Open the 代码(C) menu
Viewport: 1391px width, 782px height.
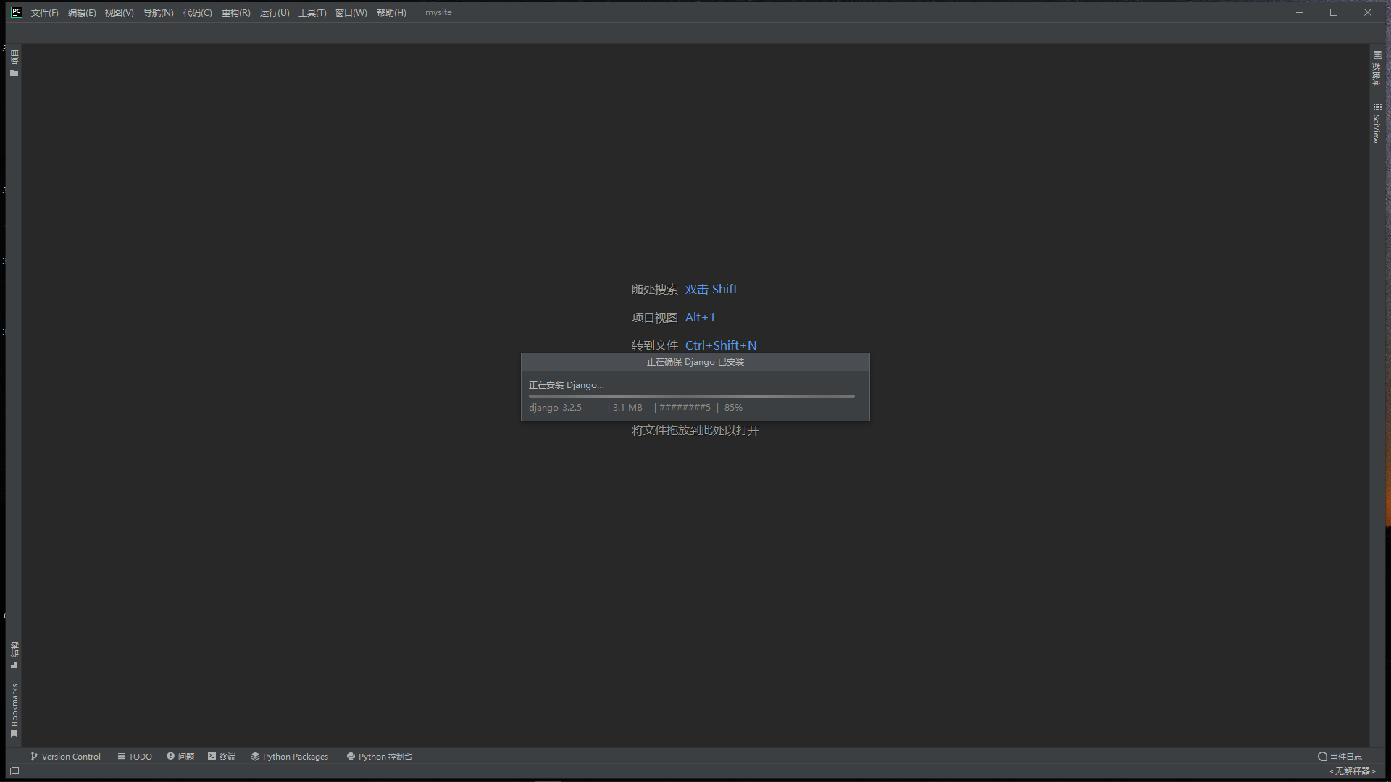coord(197,12)
